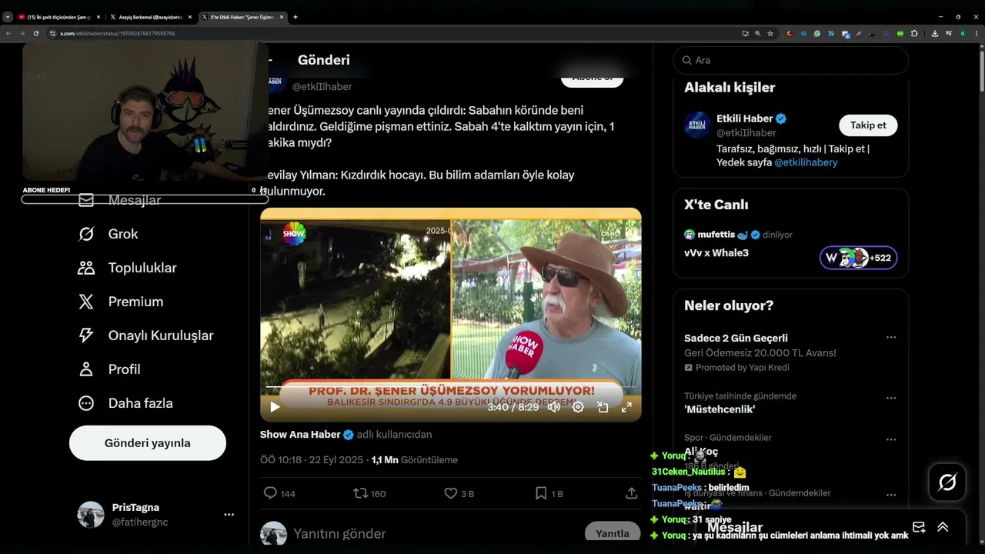
Task: Open the Chrome extensions puzzle icon
Action: [914, 34]
